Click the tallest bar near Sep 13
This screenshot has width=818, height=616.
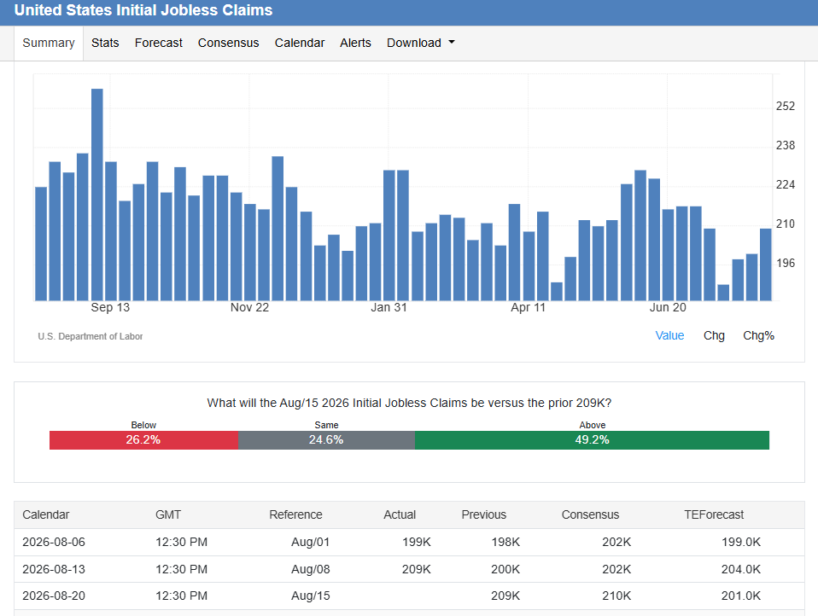click(97, 195)
